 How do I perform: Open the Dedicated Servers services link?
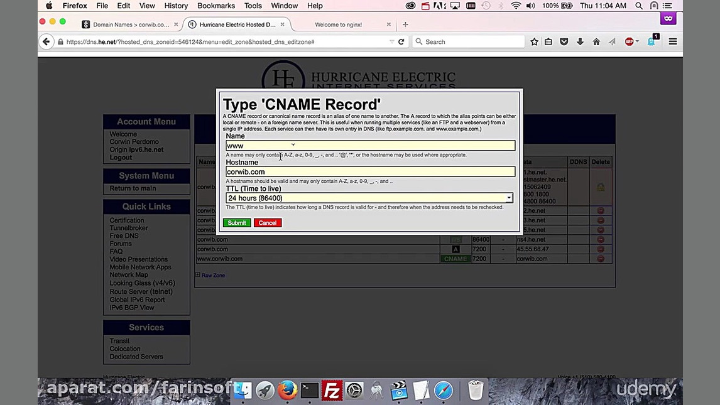click(x=136, y=357)
